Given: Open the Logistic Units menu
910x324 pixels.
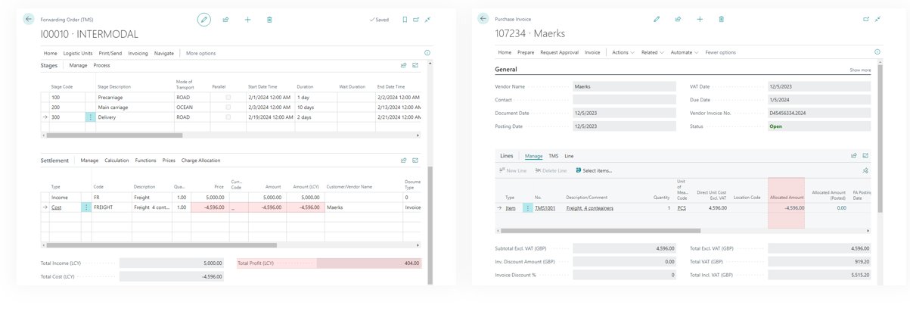Looking at the screenshot, I should click(78, 53).
